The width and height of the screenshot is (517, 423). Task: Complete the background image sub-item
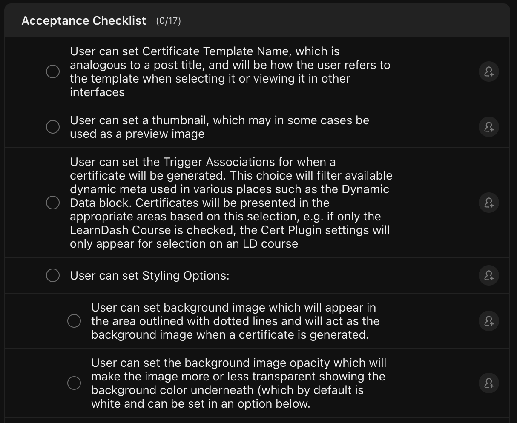pyautogui.click(x=74, y=321)
